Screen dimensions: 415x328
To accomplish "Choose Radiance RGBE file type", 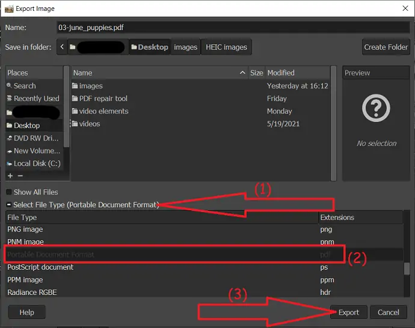I will coord(204,293).
